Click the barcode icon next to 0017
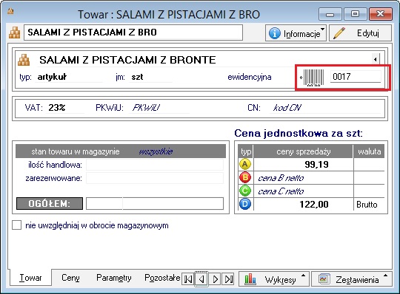The height and width of the screenshot is (294, 400). point(313,77)
